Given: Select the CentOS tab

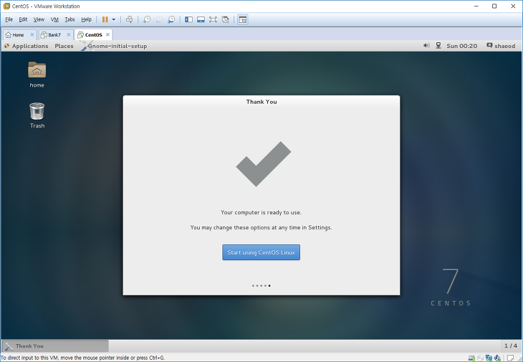Looking at the screenshot, I should coord(93,34).
